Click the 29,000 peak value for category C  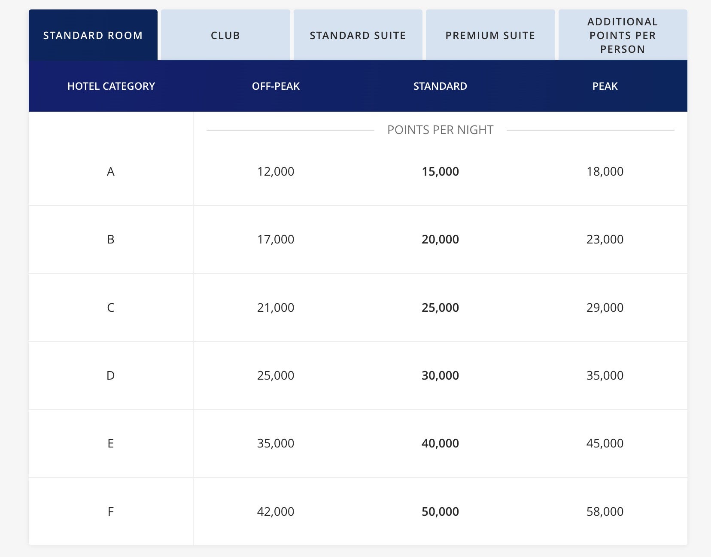pyautogui.click(x=604, y=307)
